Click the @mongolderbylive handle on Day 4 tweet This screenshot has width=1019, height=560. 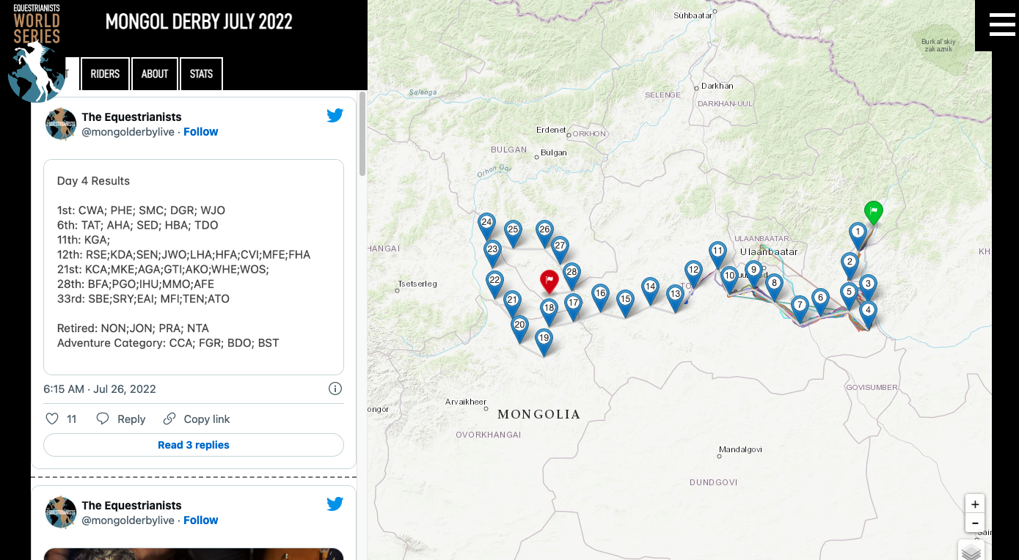pyautogui.click(x=128, y=132)
